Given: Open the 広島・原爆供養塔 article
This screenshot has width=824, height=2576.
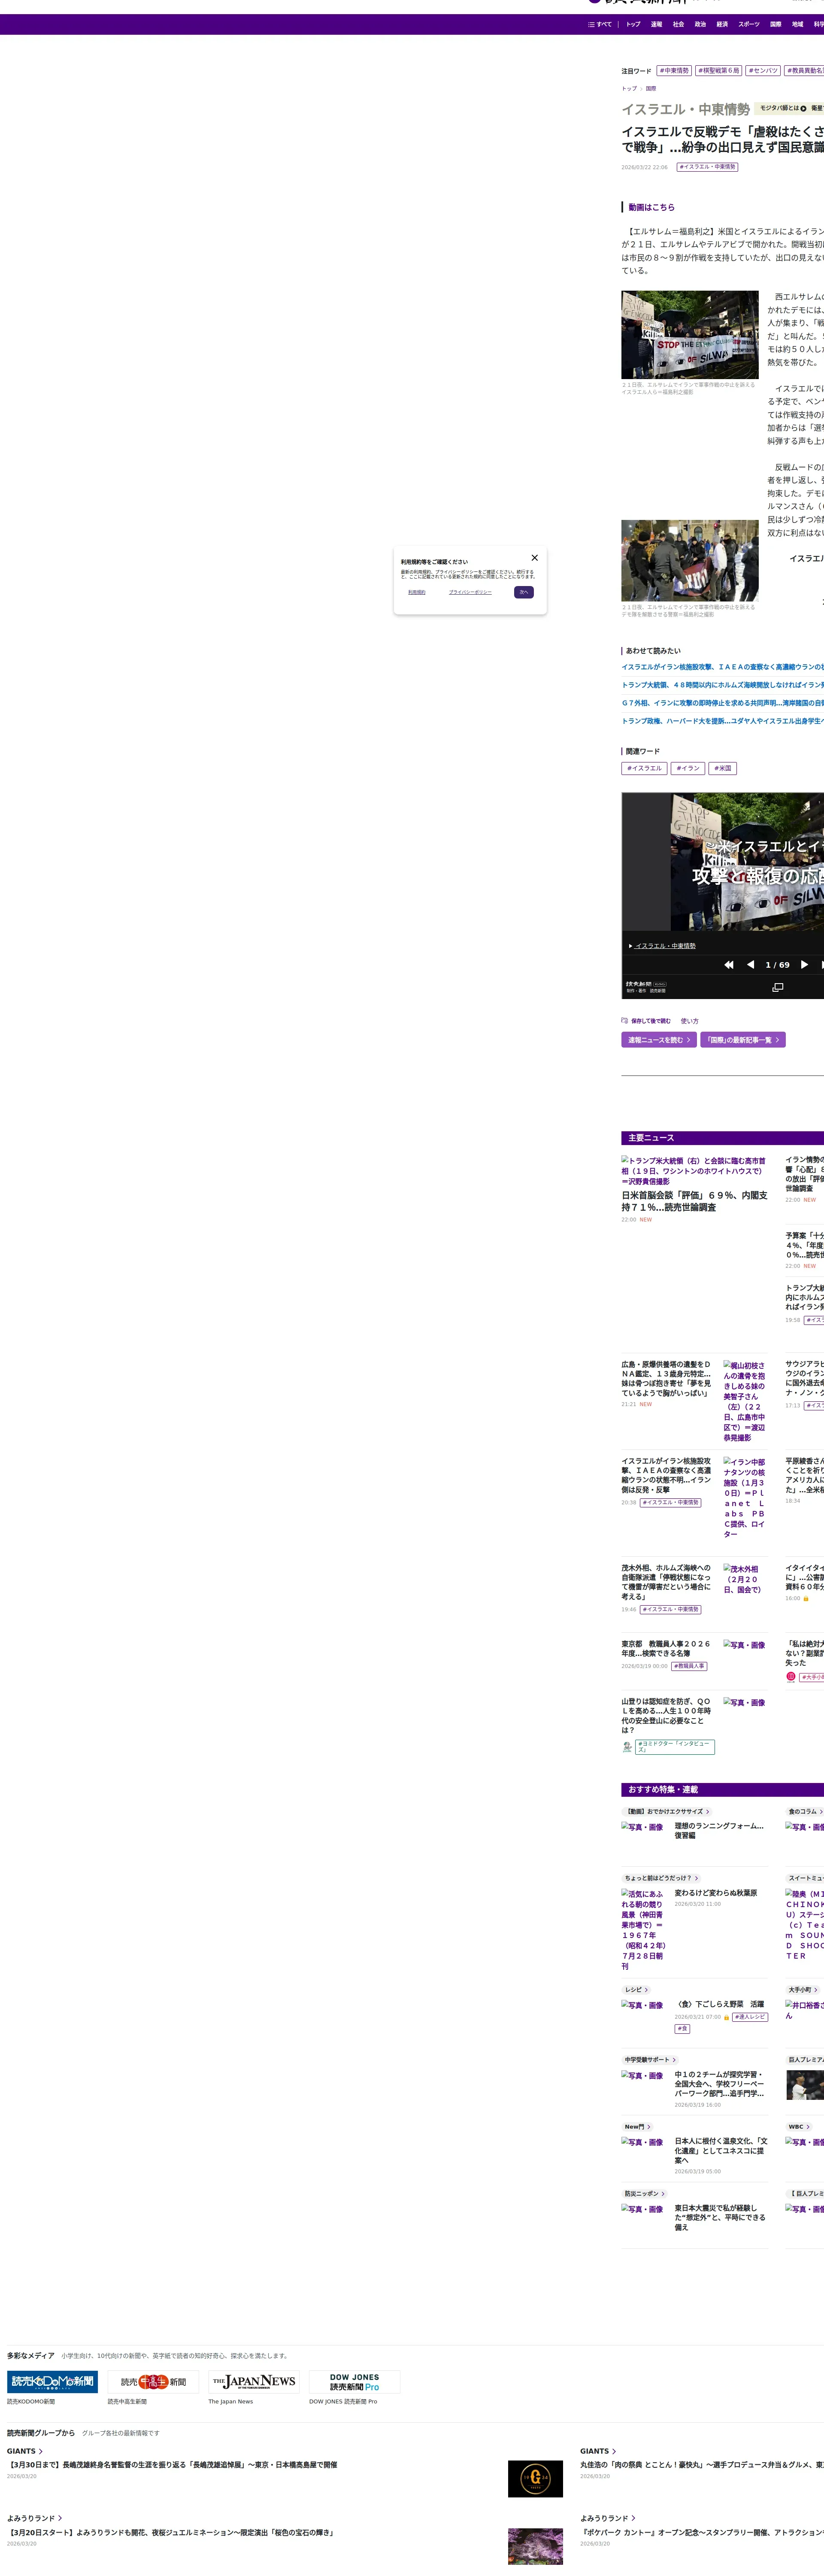Looking at the screenshot, I should 667,1378.
